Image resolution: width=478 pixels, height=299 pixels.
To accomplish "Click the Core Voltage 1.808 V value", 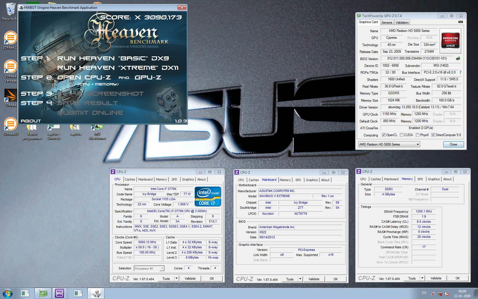I will (x=183, y=204).
